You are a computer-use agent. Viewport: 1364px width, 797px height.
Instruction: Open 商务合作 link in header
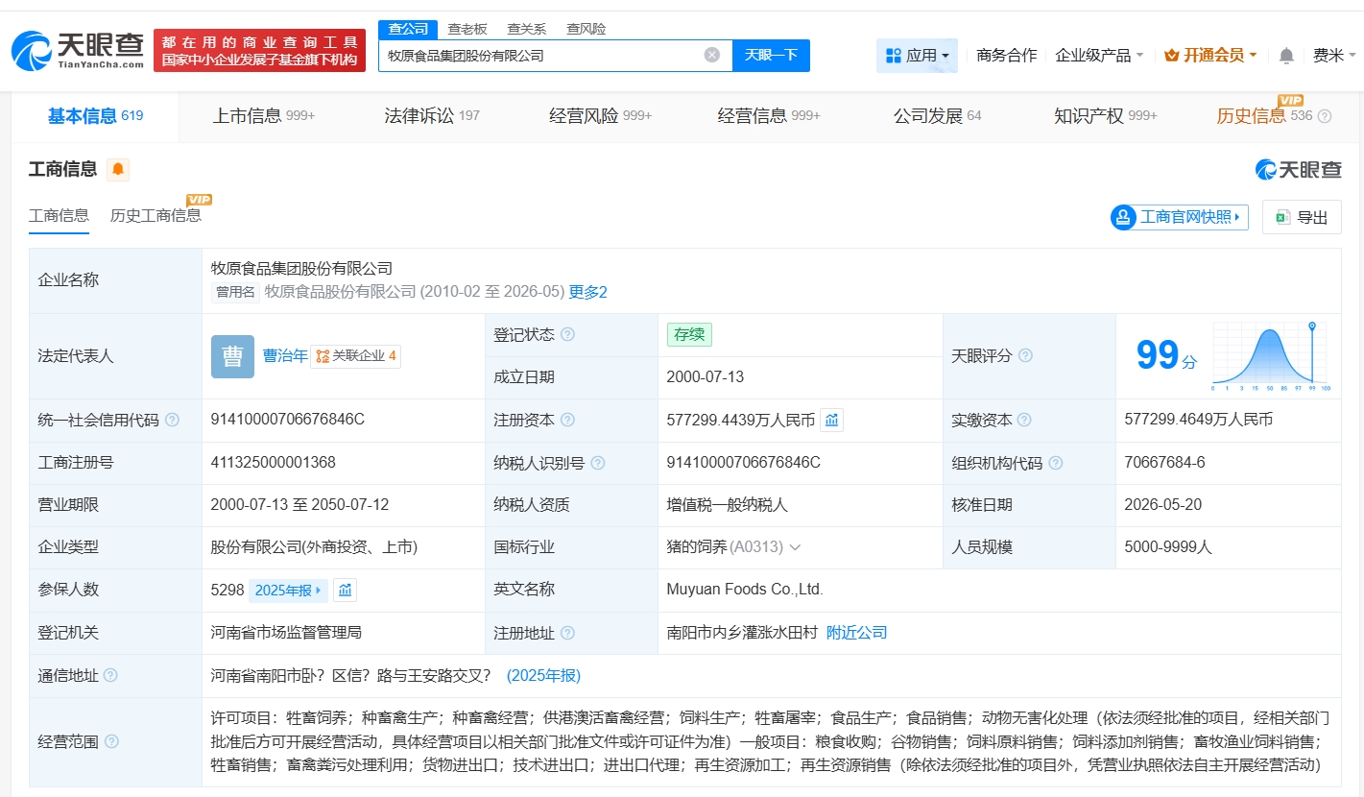pyautogui.click(x=1006, y=56)
